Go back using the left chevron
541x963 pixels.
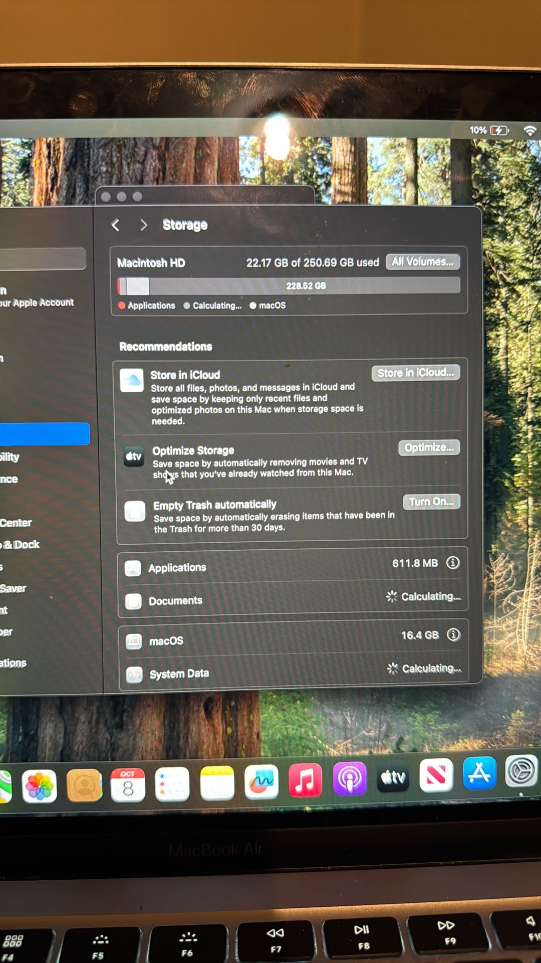tap(116, 225)
